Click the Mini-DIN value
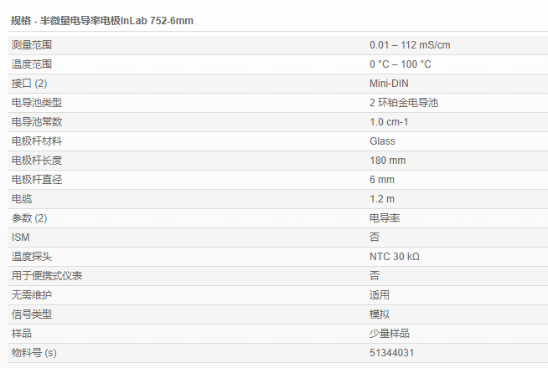Image resolution: width=548 pixels, height=368 pixels. (389, 84)
